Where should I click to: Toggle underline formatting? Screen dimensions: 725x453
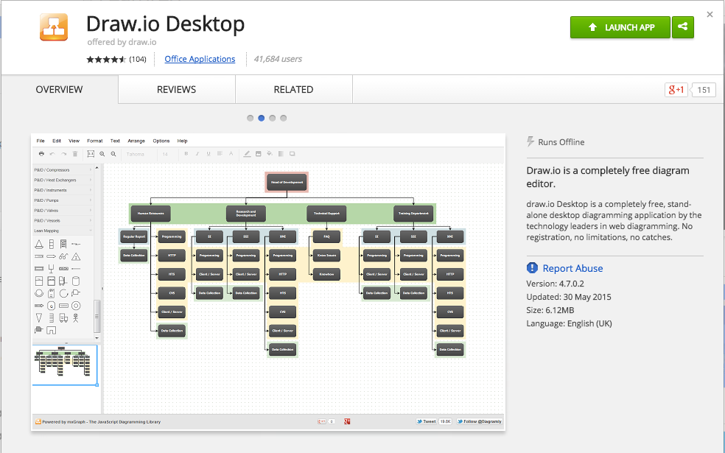coord(209,153)
